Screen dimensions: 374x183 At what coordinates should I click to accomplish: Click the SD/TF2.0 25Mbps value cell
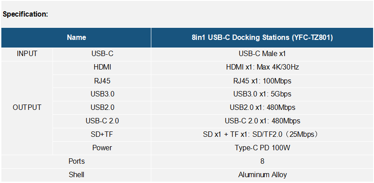[x=262, y=135]
